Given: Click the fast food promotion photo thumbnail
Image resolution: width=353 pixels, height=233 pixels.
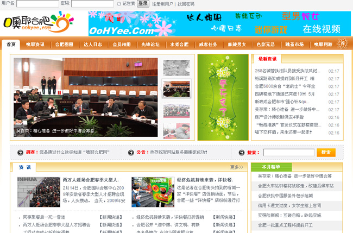Looking at the screenshot, I should click(x=153, y=192).
